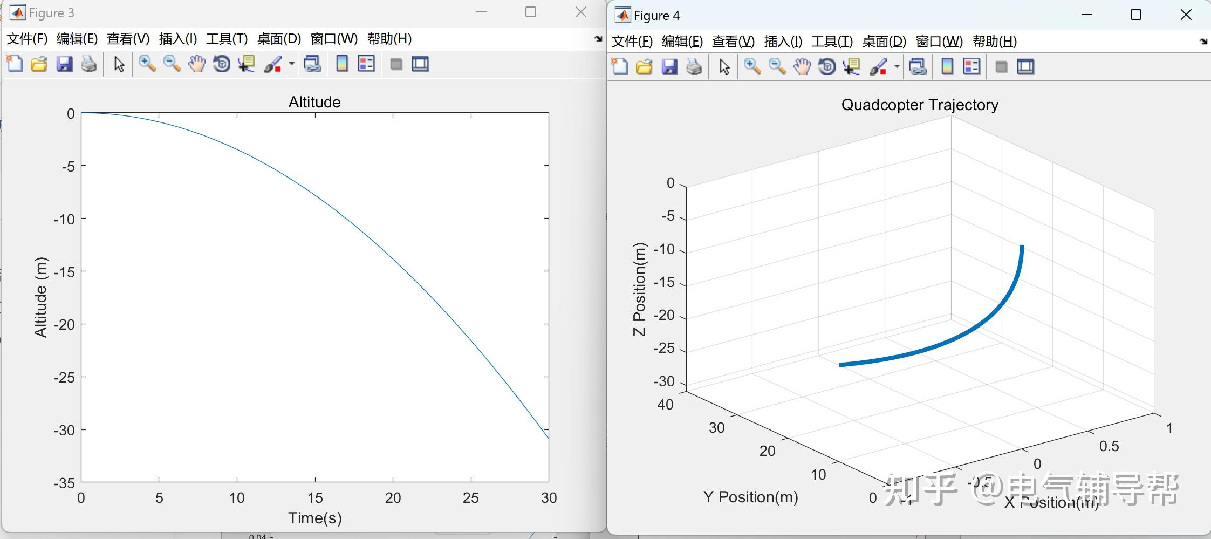The width and height of the screenshot is (1211, 539).
Task: Create a new figure from Figure 3 toolbar
Action: click(x=15, y=64)
